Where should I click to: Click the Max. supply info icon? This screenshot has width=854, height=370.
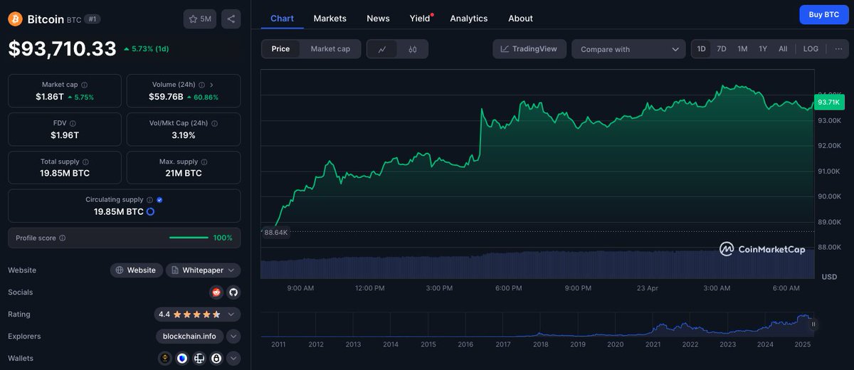point(204,162)
